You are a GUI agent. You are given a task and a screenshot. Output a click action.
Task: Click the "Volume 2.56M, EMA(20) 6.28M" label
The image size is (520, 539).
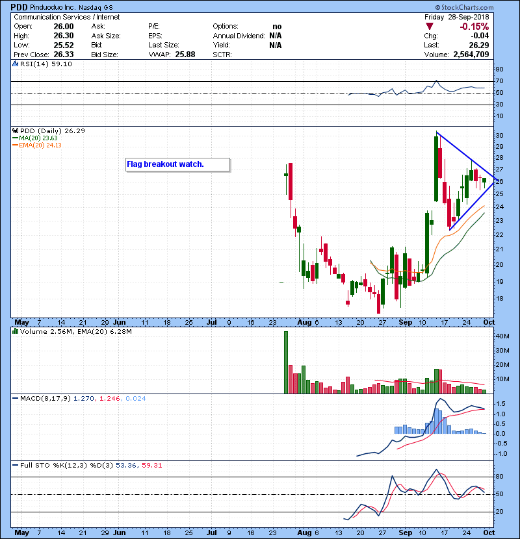[76, 331]
